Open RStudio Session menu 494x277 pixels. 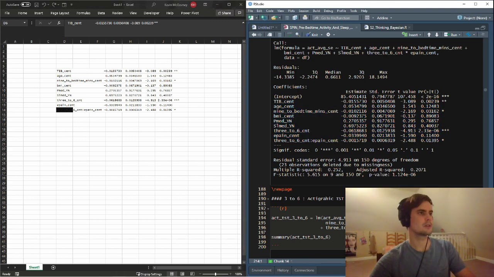(304, 11)
